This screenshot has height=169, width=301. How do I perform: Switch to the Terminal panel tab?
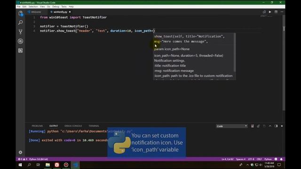pos(94,126)
